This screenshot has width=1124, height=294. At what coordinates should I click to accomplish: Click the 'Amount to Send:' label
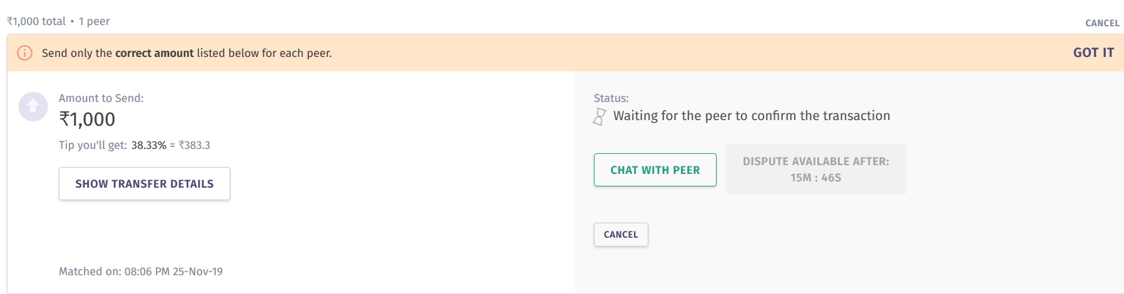101,98
